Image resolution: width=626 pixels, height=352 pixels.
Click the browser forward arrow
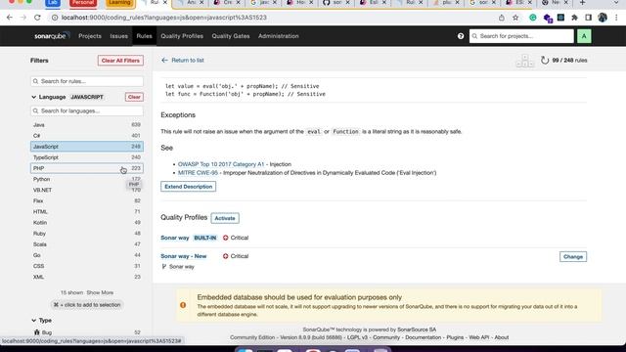pos(23,18)
